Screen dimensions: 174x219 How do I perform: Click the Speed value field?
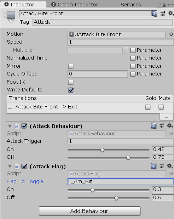coord(121,42)
